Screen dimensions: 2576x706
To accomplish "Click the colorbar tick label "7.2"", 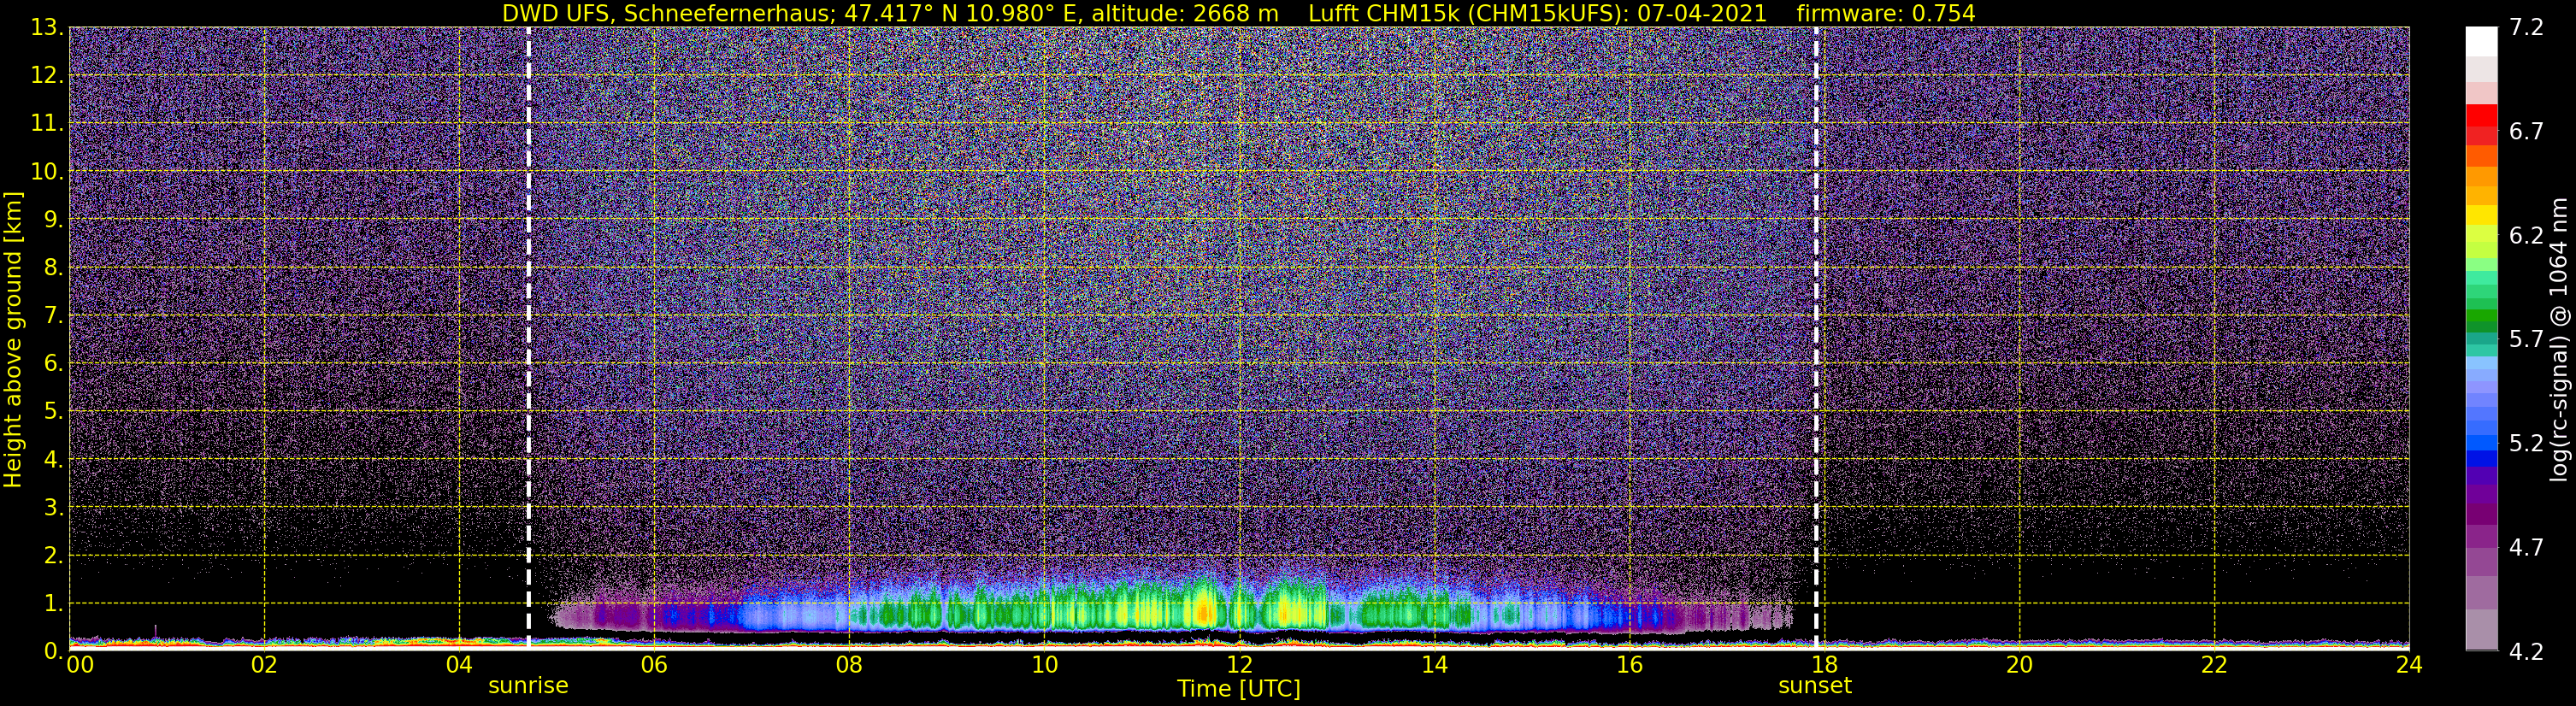I will 2526,28.
